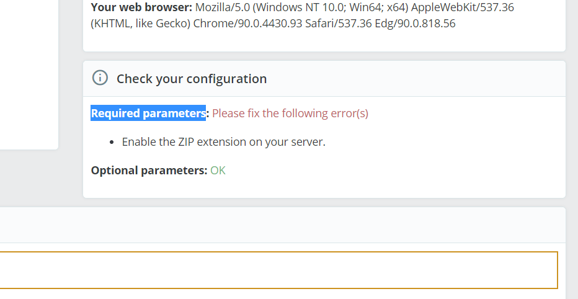
Task: Click the red "Please fix the following error(s)" message
Action: point(290,113)
